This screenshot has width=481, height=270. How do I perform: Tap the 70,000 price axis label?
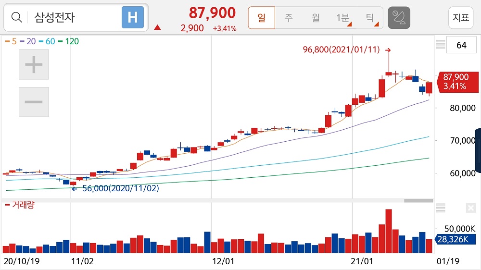(463, 141)
